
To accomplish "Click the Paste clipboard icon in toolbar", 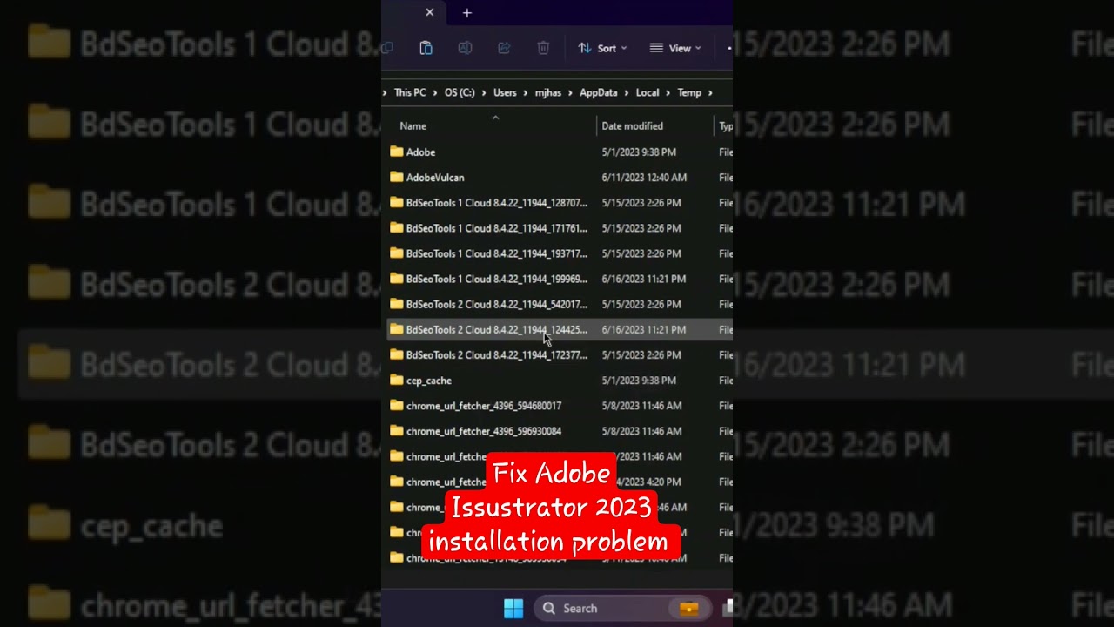I will point(426,48).
